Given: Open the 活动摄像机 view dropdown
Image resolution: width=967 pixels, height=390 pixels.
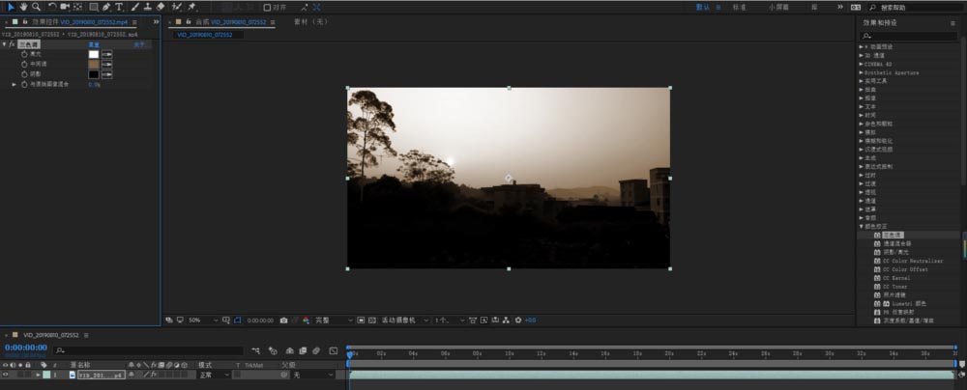Looking at the screenshot, I should click(x=403, y=320).
